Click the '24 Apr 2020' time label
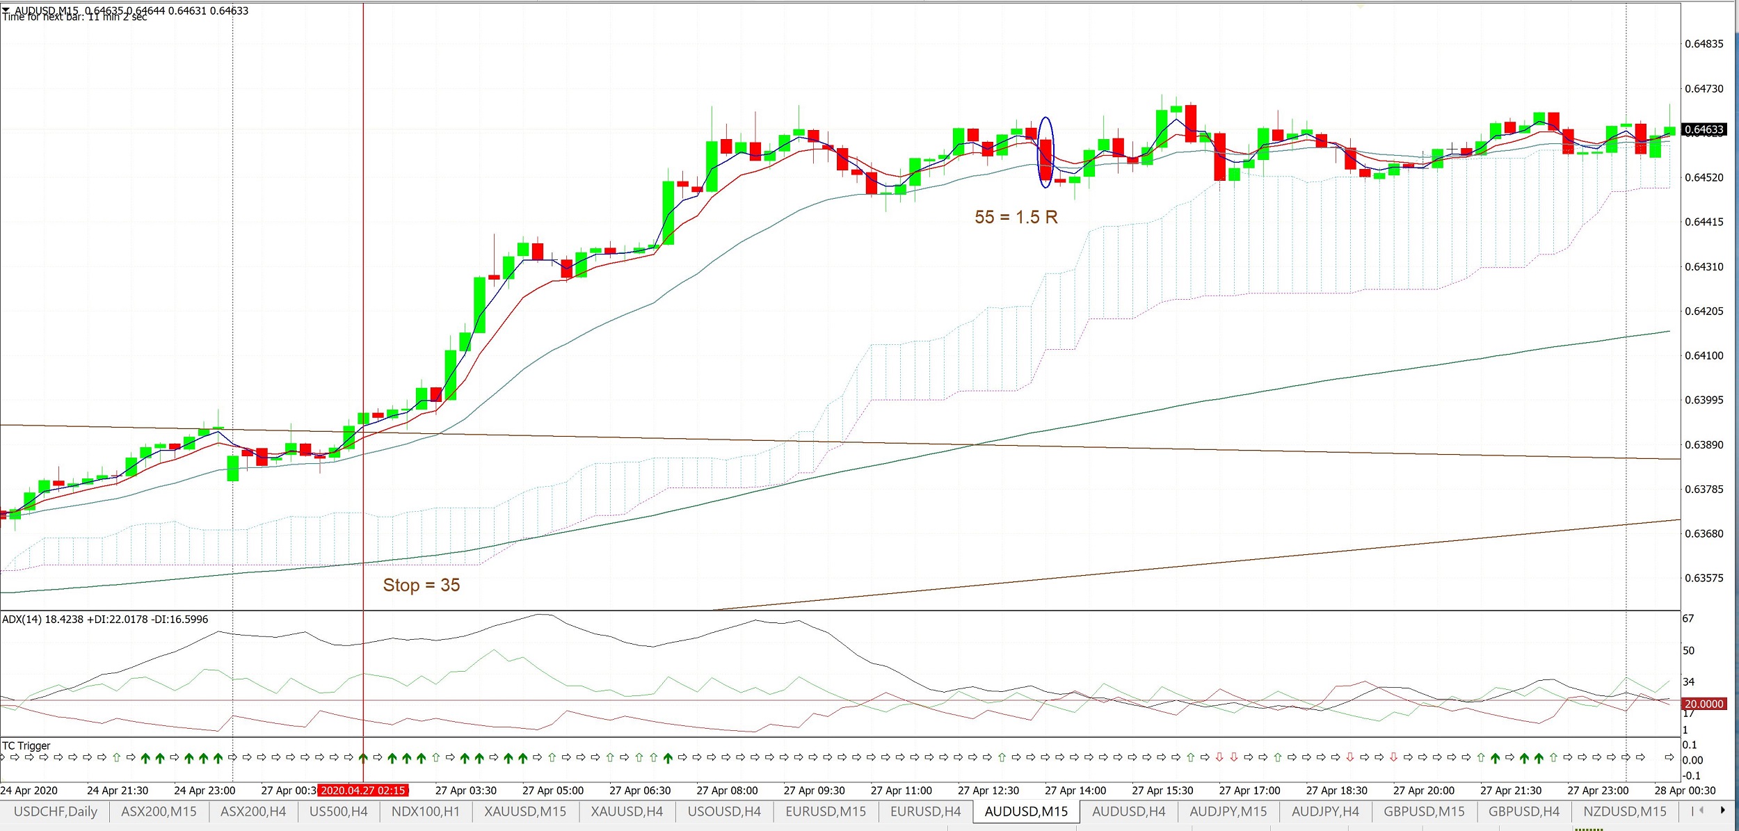The width and height of the screenshot is (1739, 831). click(29, 791)
